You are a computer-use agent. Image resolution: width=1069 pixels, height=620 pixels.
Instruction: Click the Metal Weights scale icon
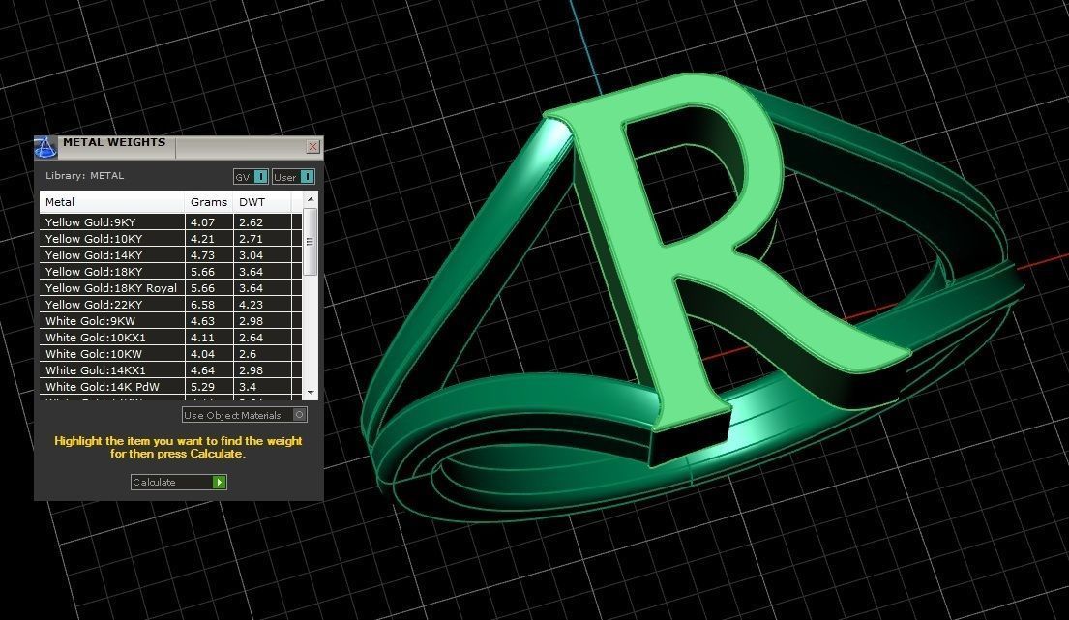pos(45,147)
